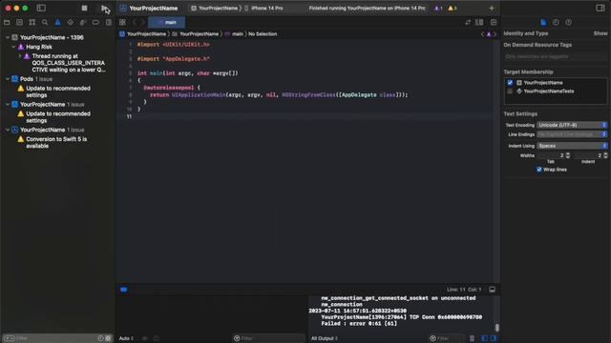Select the main editor tab
Screen dimensions: 611x343
(x=167, y=23)
